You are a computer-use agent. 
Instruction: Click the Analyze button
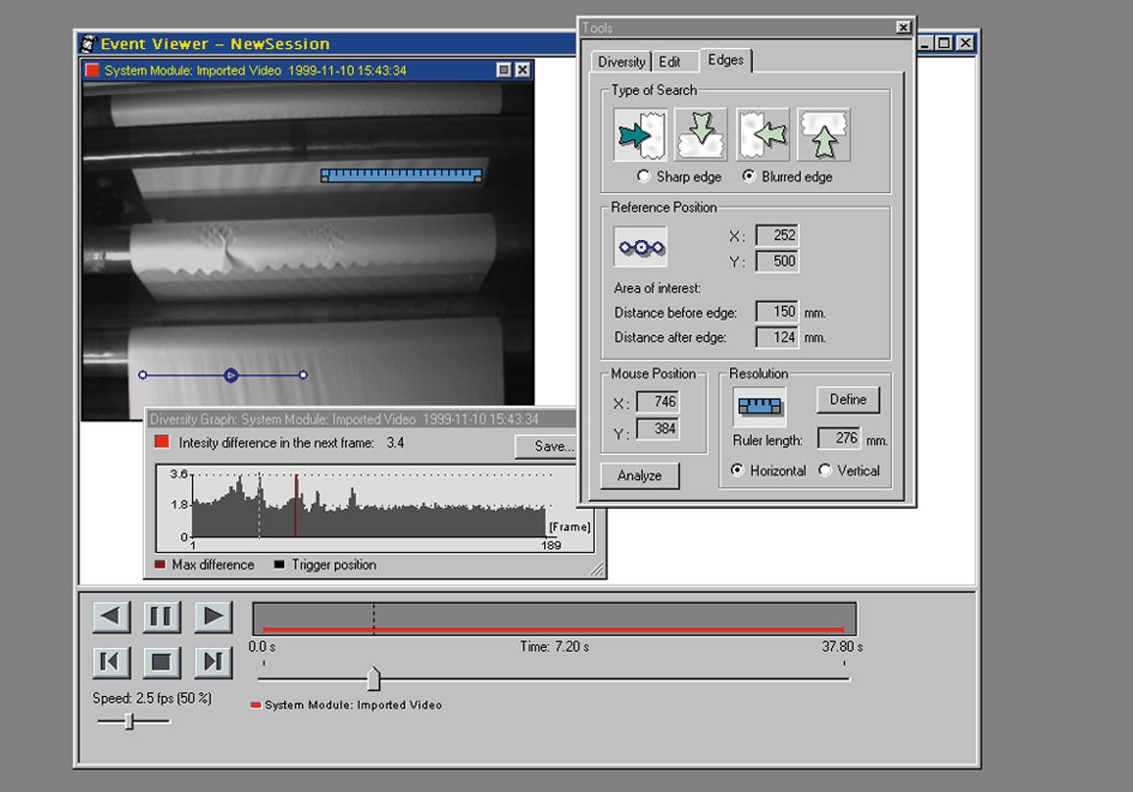click(639, 475)
